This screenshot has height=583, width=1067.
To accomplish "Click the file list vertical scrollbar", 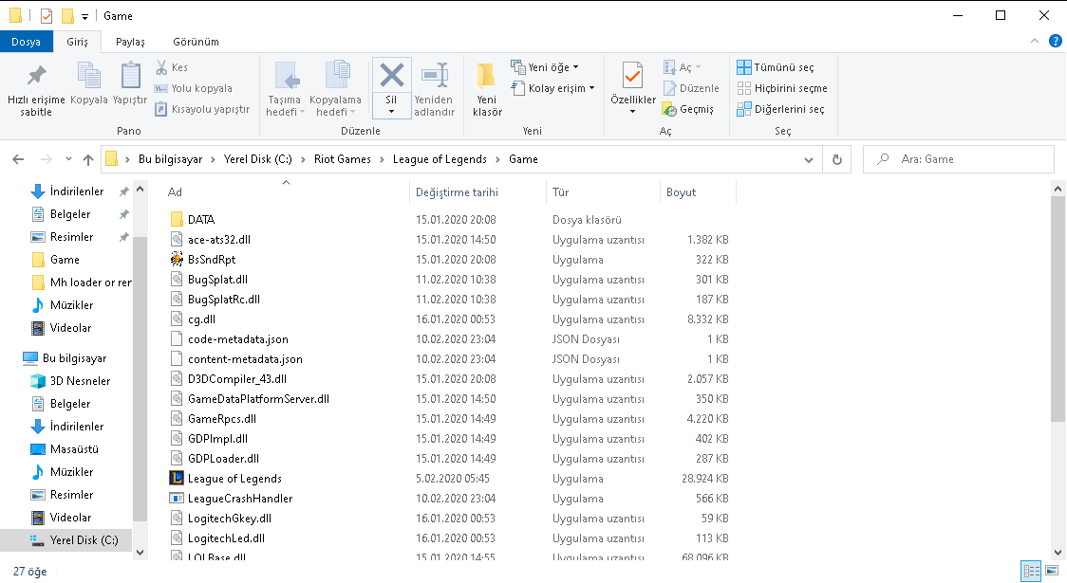I will click(x=1058, y=309).
